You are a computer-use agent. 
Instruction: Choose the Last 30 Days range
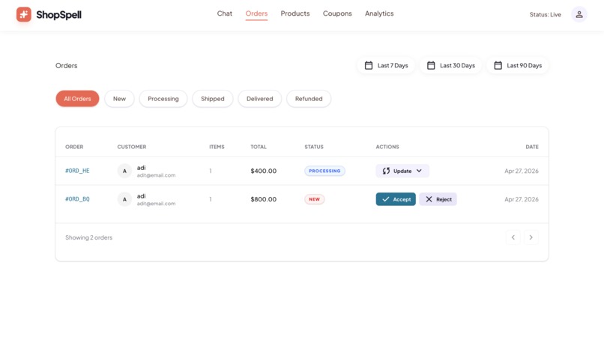(x=450, y=65)
